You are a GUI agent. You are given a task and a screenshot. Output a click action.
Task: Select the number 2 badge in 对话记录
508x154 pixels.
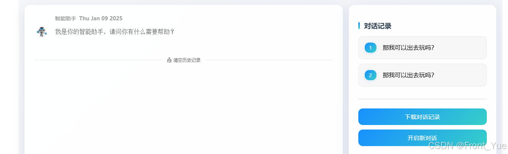(370, 75)
